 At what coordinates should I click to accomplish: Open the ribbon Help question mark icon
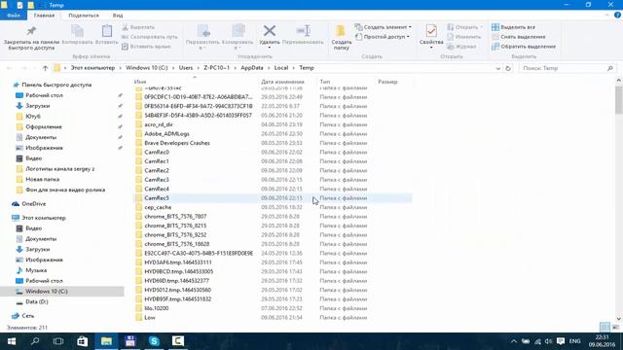pyautogui.click(x=617, y=16)
